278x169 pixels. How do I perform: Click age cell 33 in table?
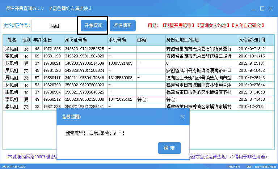coord(37,107)
